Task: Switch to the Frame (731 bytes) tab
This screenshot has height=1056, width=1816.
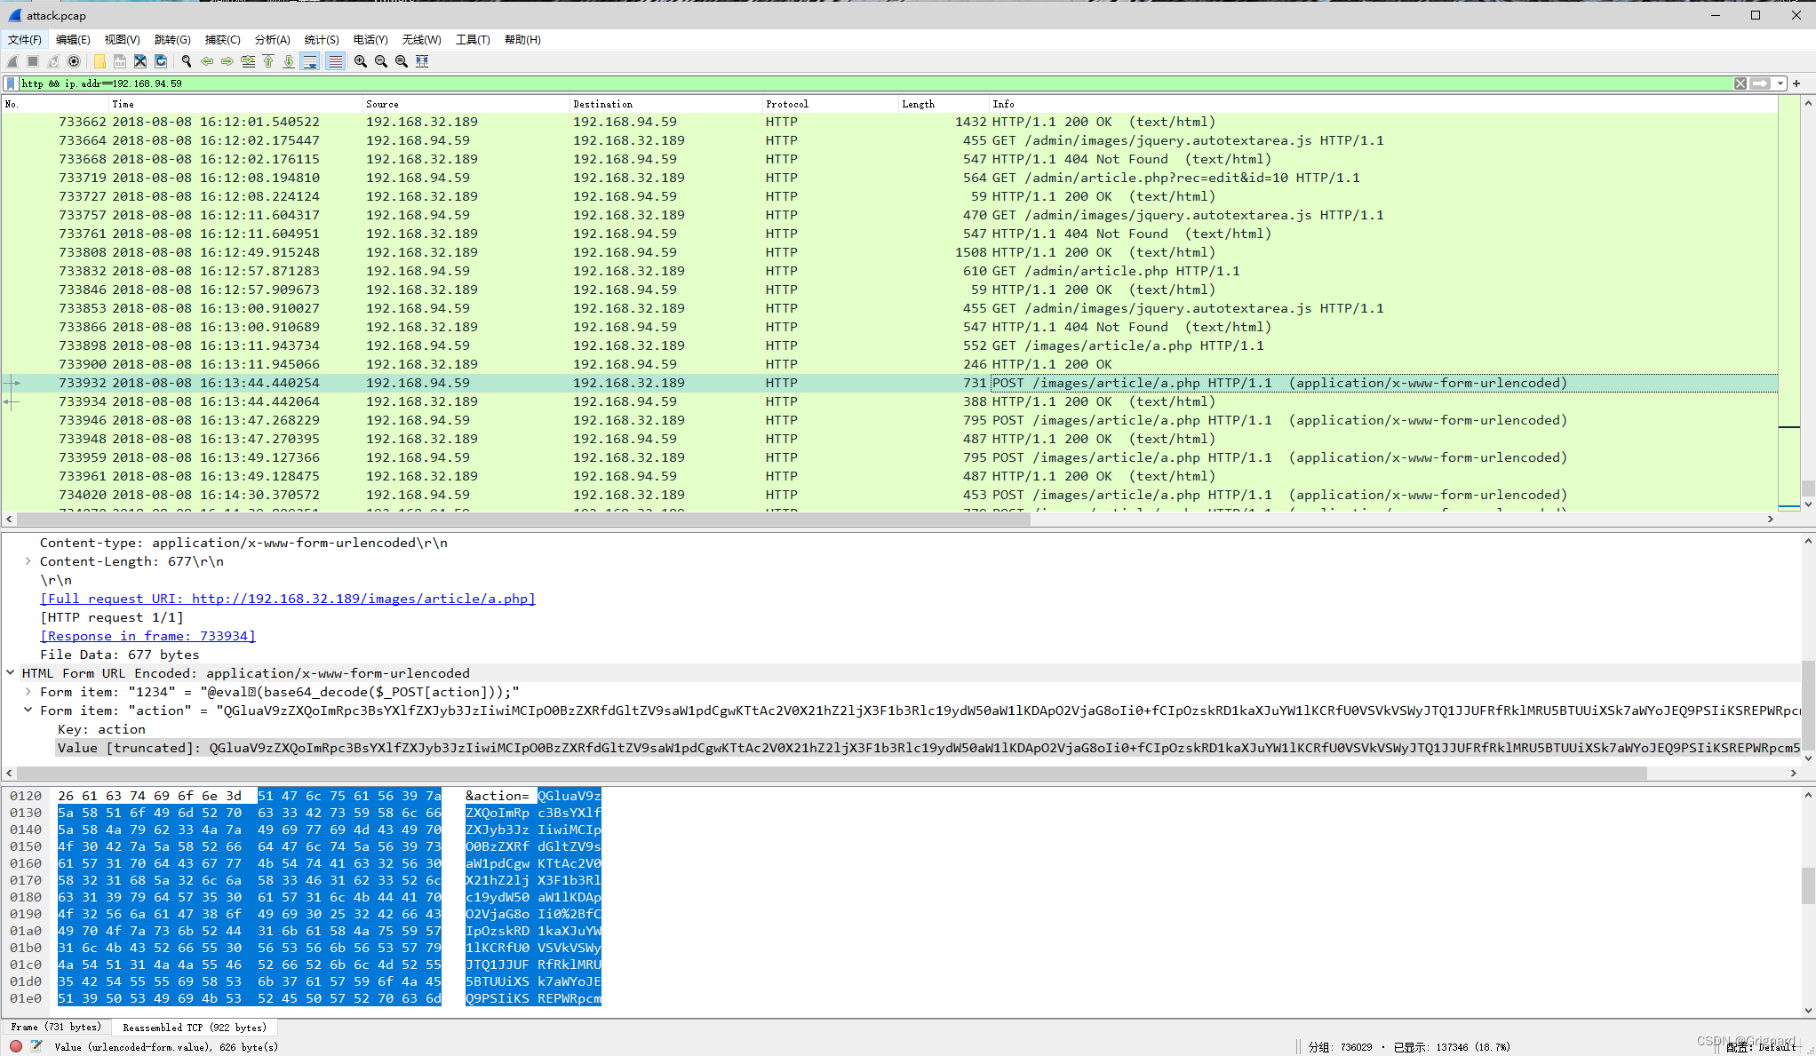Action: (56, 1028)
